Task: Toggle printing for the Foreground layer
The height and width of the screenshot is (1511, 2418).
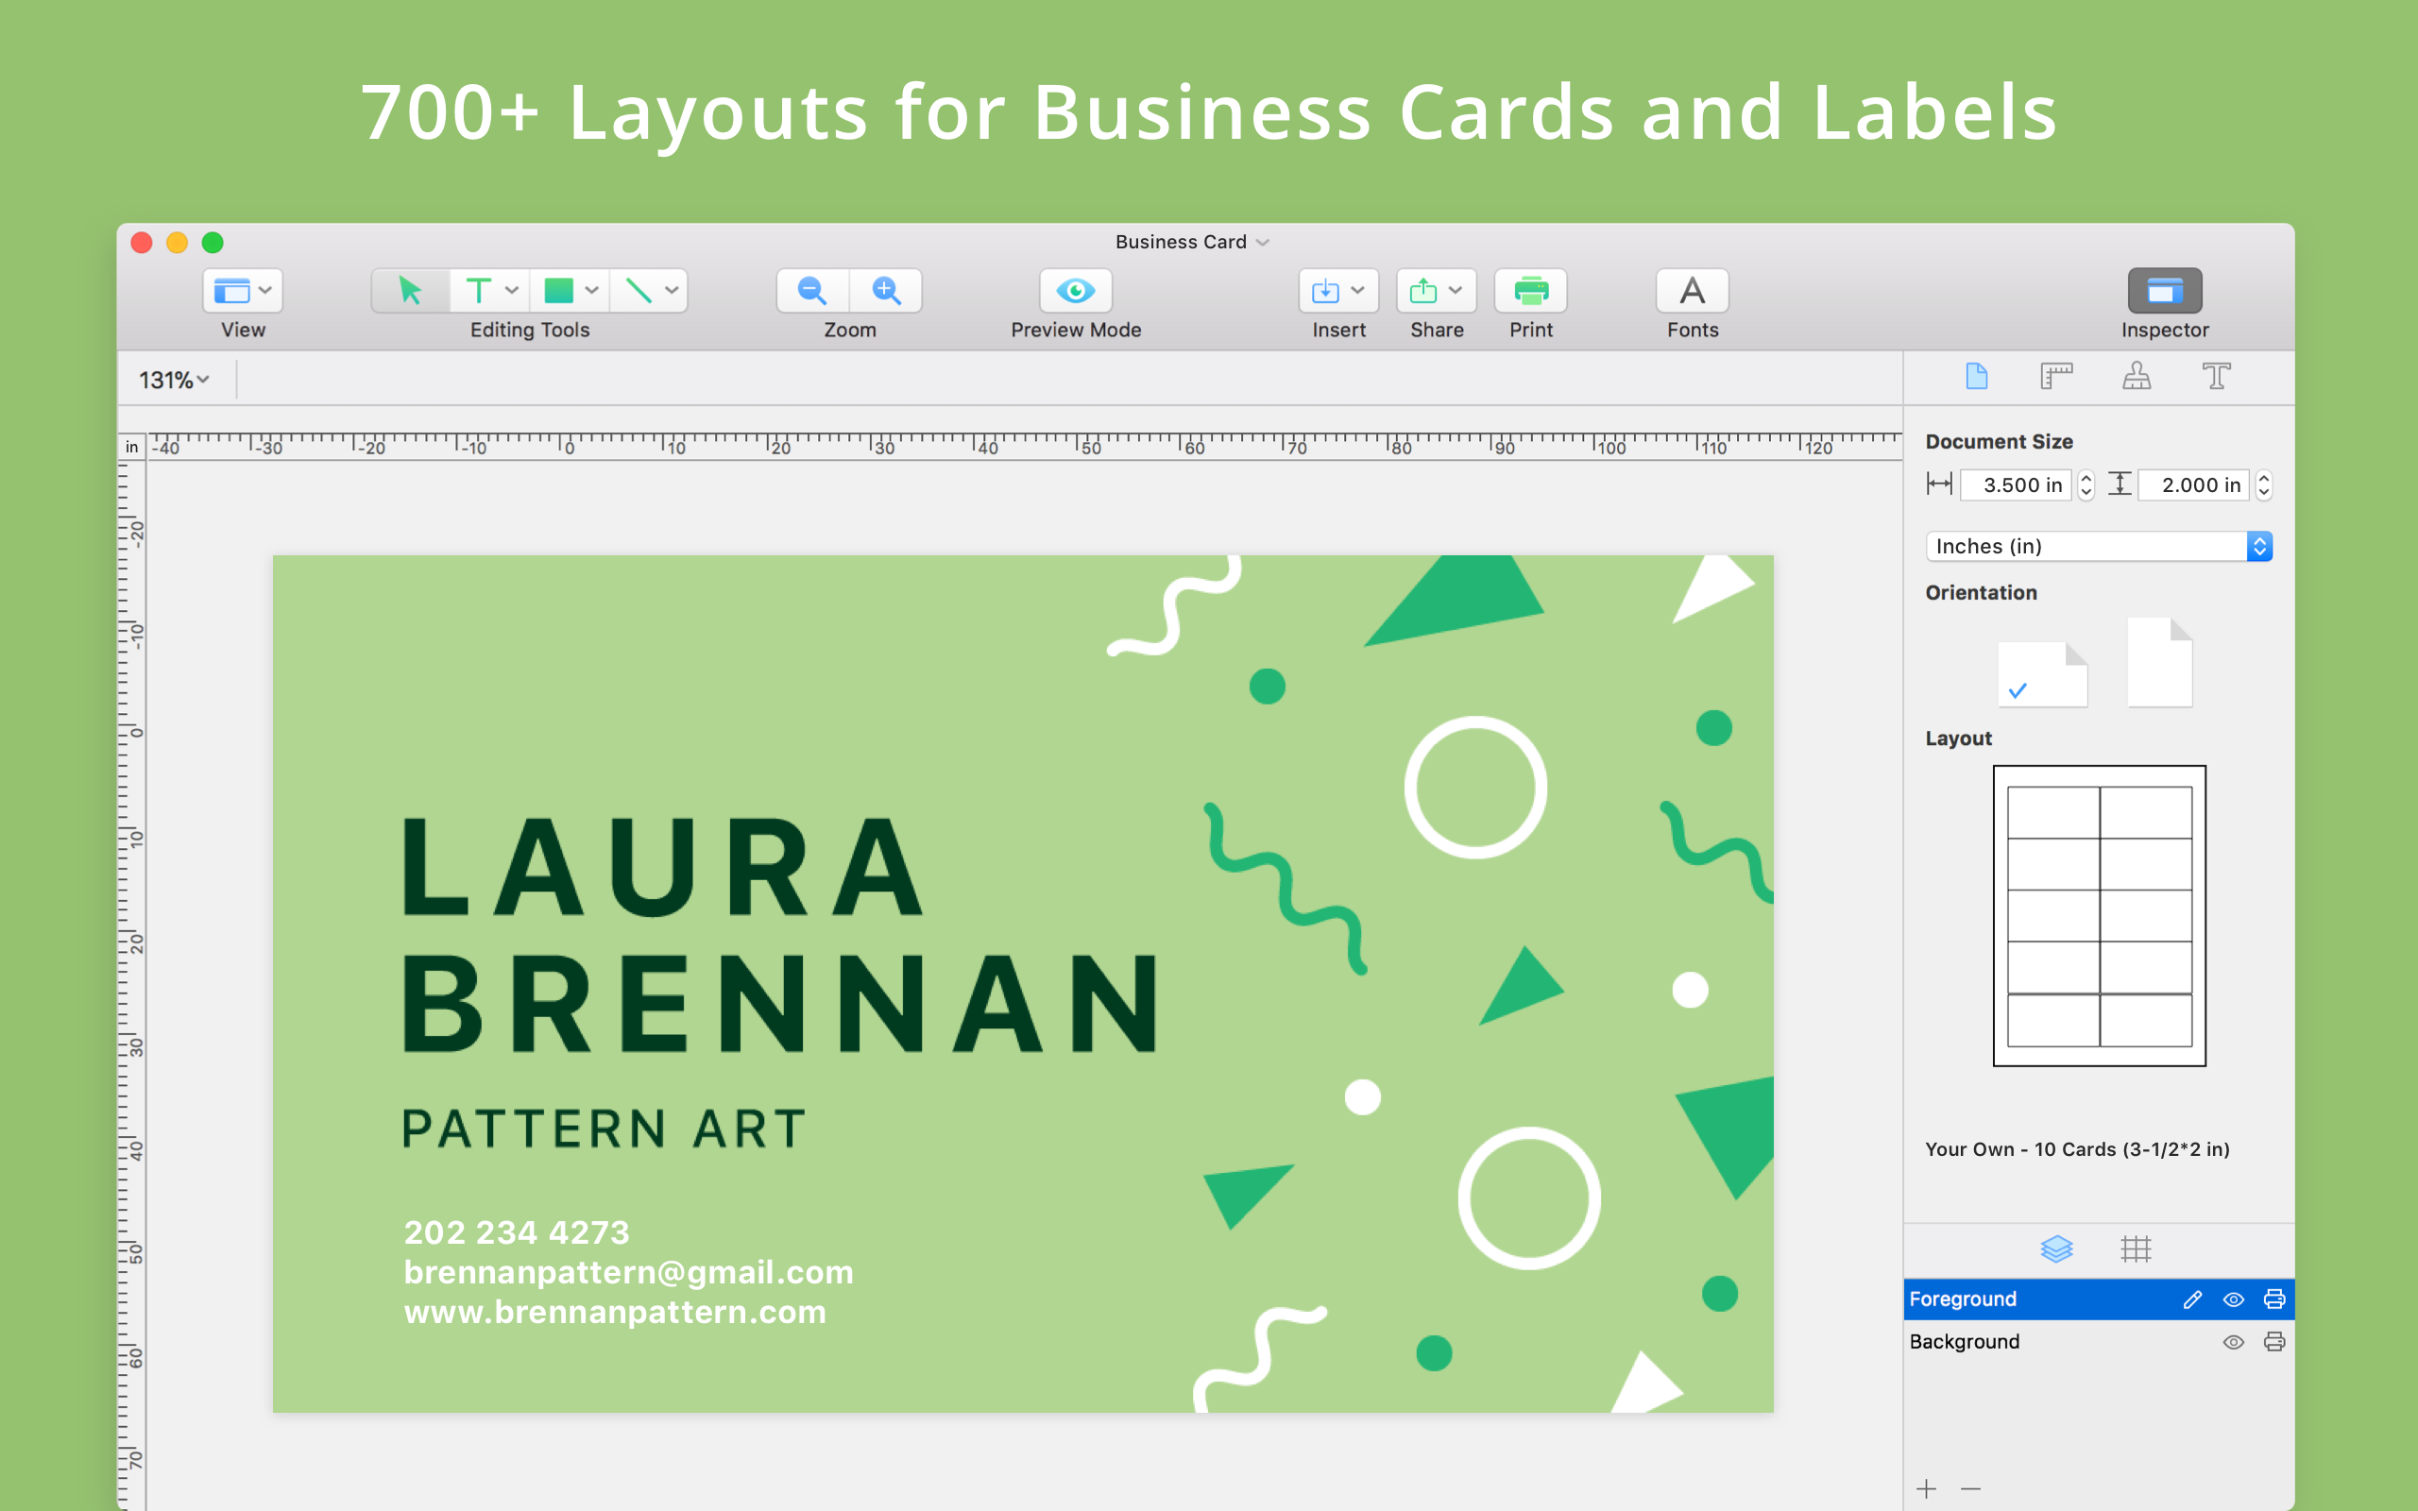Action: pos(2275,1299)
